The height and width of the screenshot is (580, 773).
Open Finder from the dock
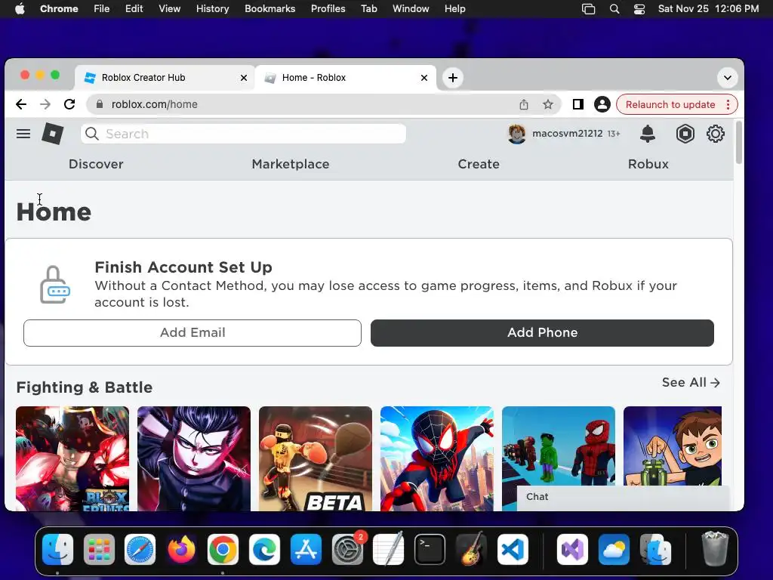click(x=57, y=550)
